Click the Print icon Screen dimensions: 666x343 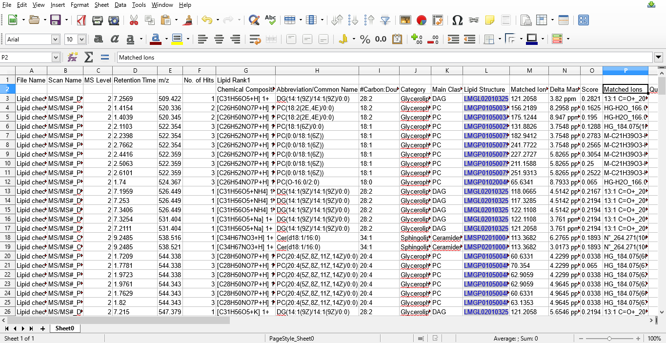coord(98,20)
